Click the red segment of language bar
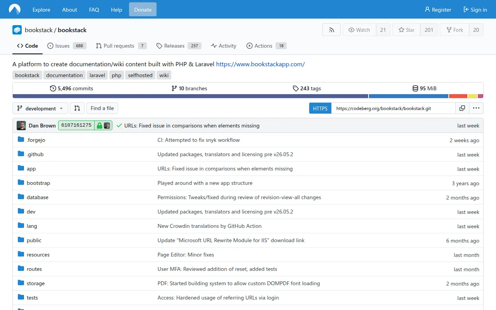496x310 pixels. [458, 96]
